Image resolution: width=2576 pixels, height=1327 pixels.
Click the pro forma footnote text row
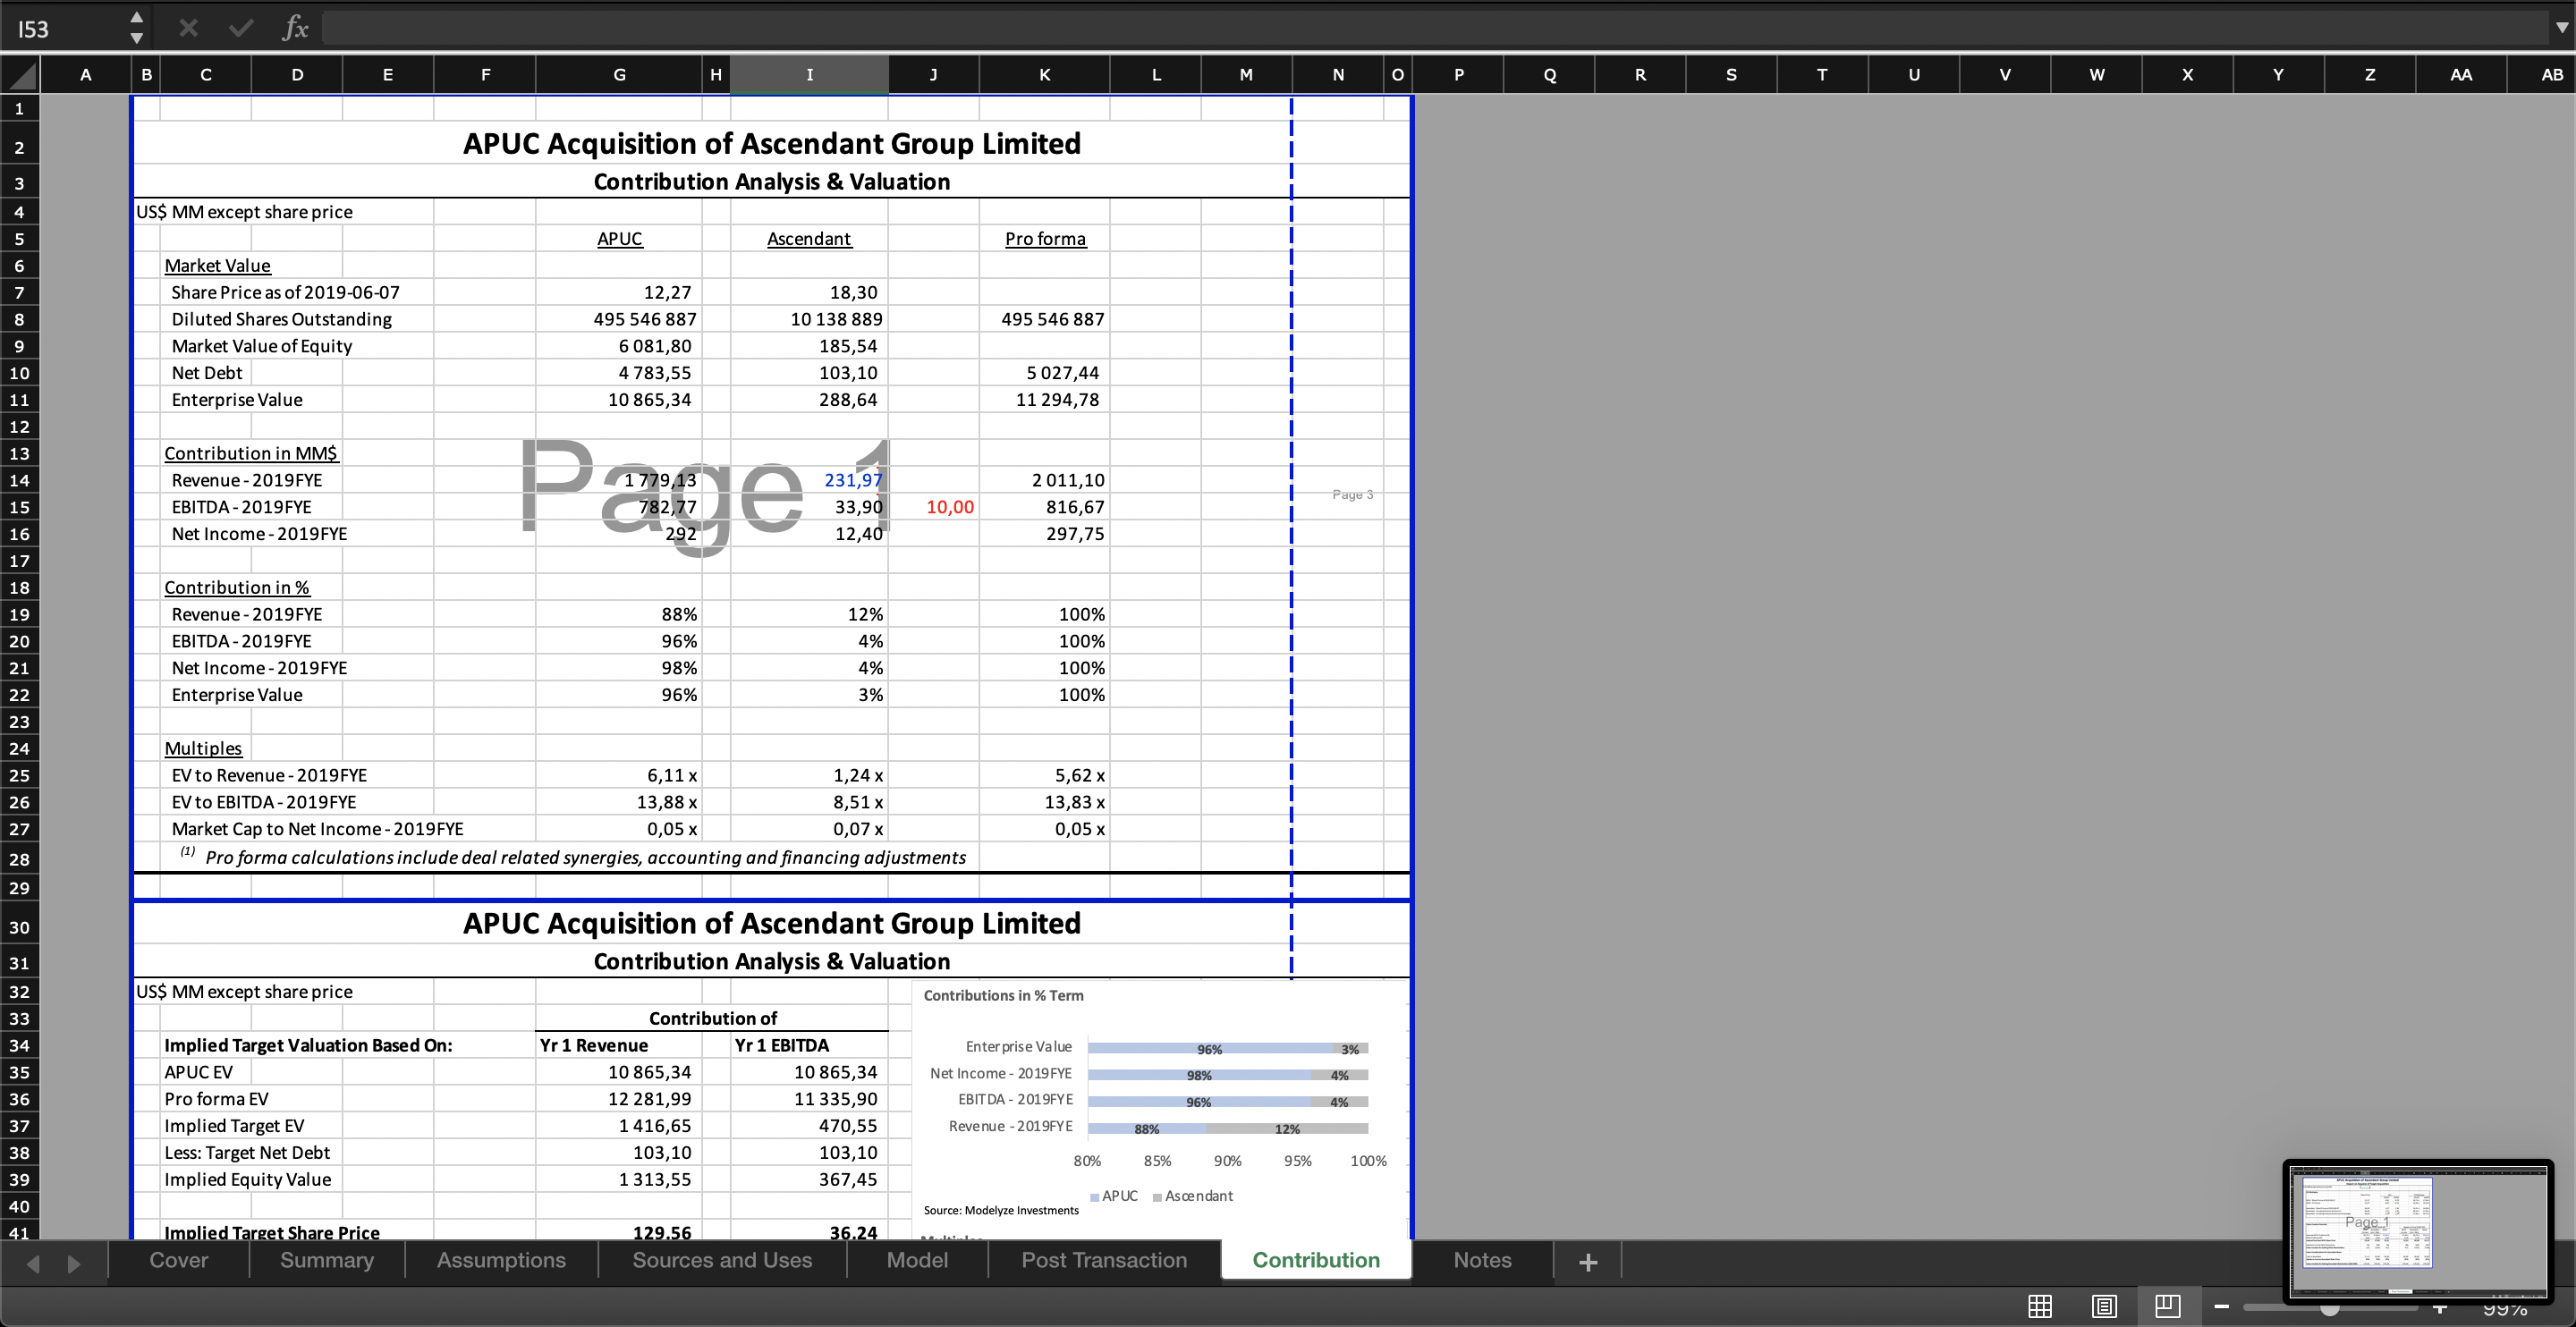(x=574, y=857)
